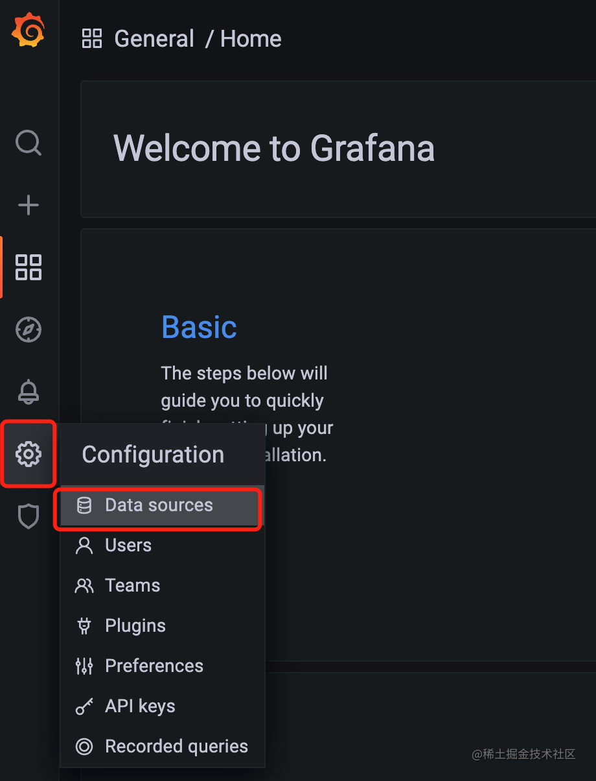Open Teams from the Configuration menu

(162, 586)
